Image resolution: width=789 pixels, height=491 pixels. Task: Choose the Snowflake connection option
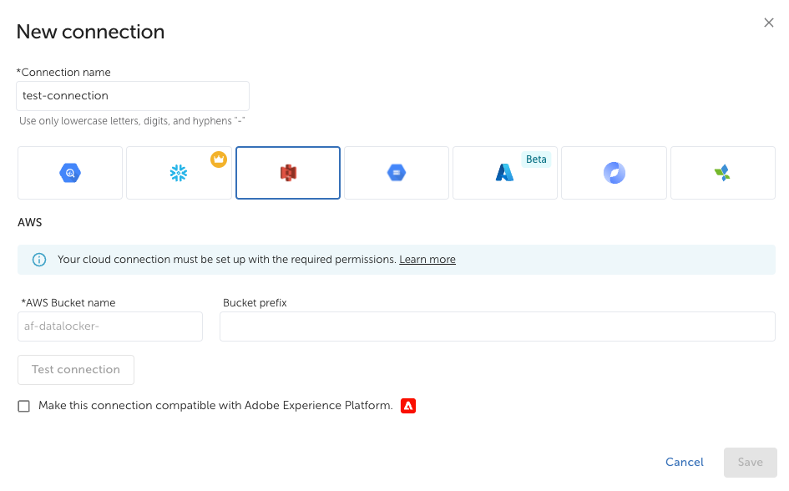pyautogui.click(x=179, y=173)
